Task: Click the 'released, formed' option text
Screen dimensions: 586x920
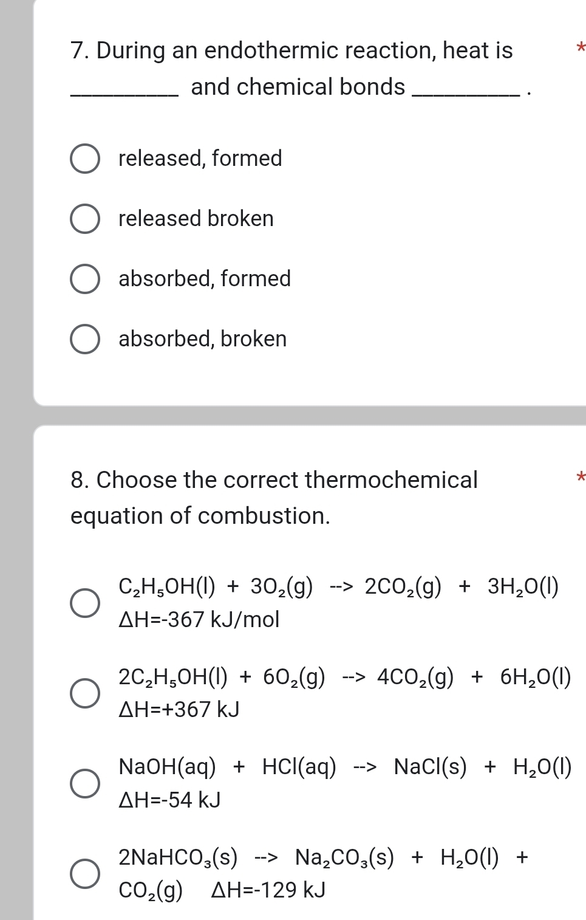Action: pyautogui.click(x=200, y=159)
